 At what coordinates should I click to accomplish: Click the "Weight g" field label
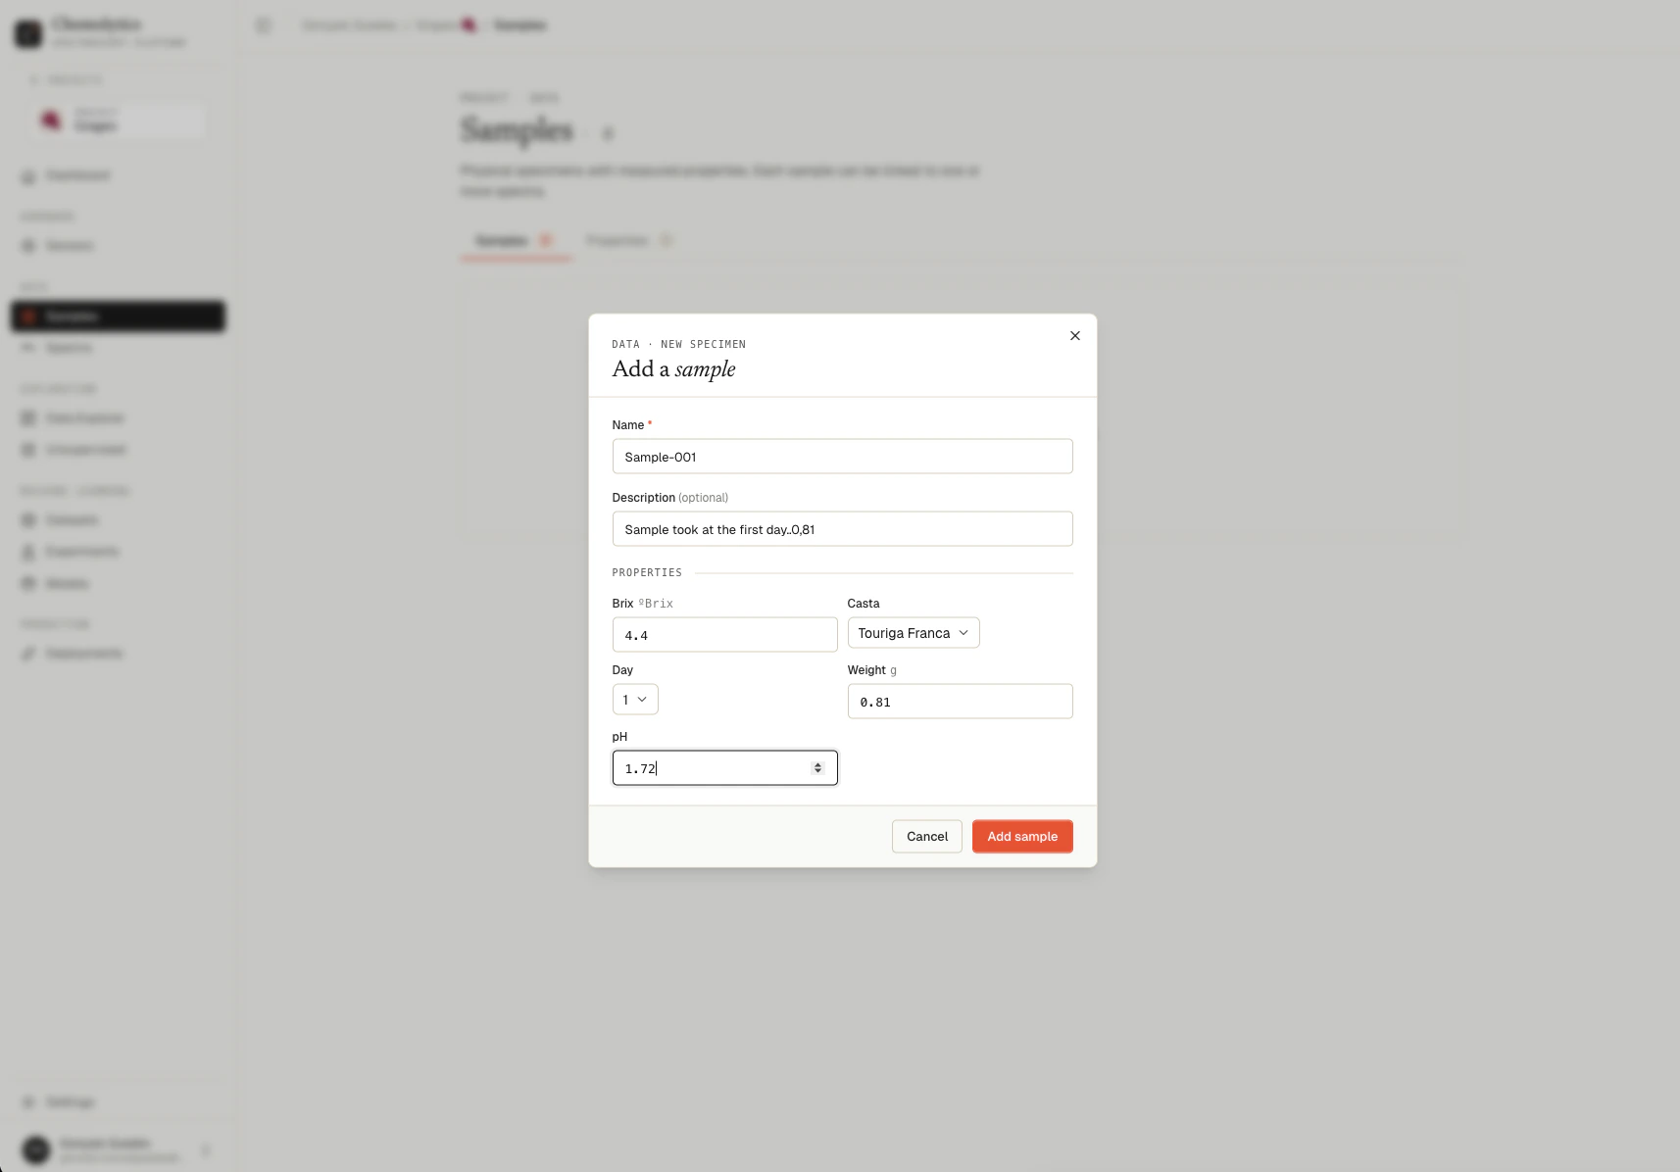871,670
